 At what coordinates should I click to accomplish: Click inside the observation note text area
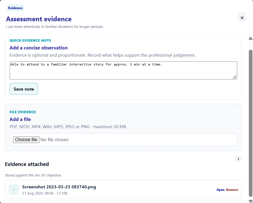[x=123, y=70]
